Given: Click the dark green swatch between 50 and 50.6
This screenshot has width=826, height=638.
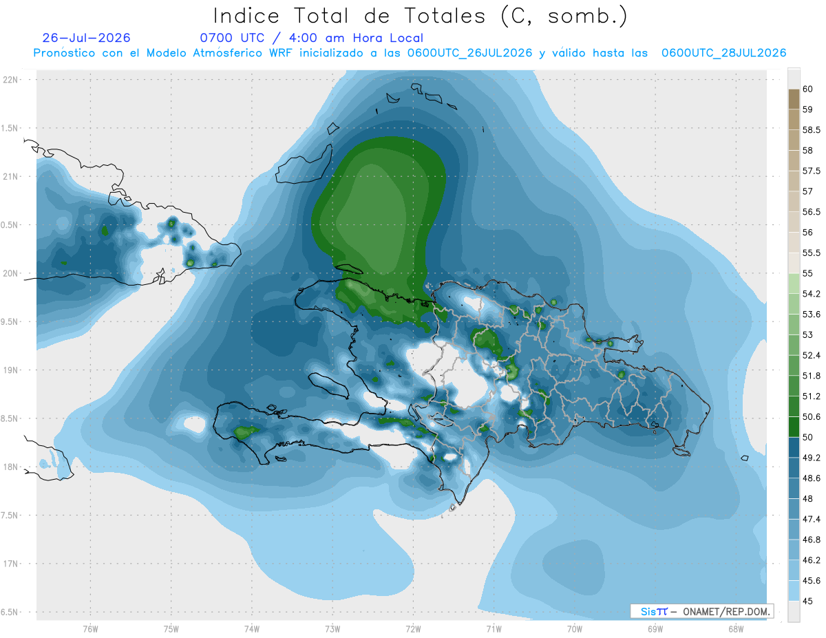Looking at the screenshot, I should click(x=794, y=427).
